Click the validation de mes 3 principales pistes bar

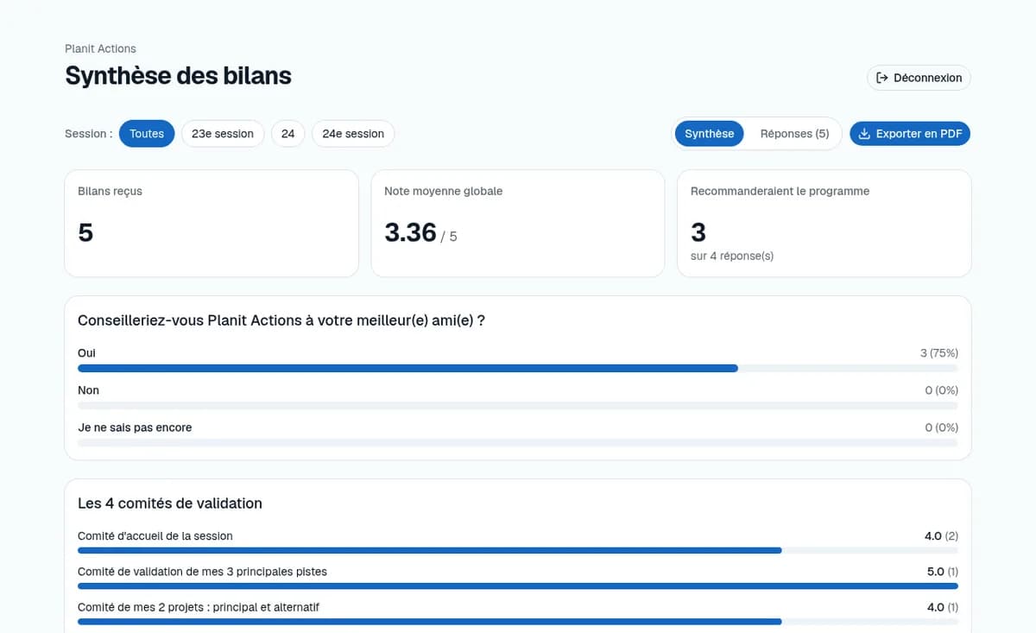coord(518,586)
